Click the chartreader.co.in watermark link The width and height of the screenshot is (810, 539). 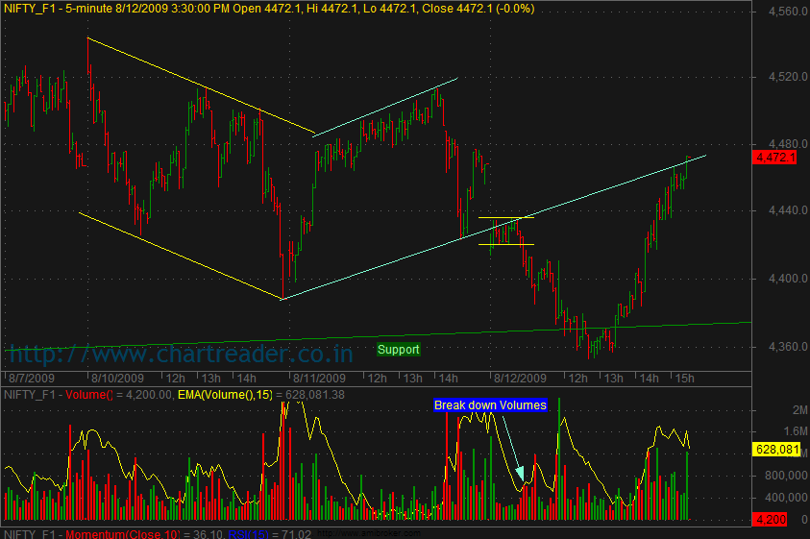[x=180, y=355]
